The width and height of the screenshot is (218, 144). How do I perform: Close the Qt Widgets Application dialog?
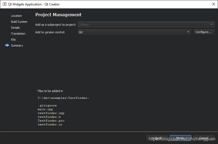click(214, 4)
